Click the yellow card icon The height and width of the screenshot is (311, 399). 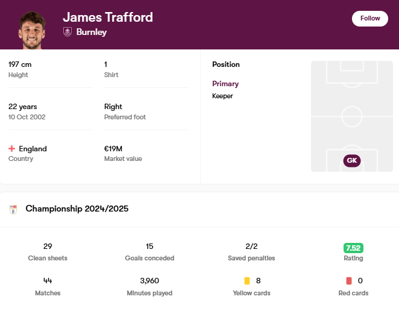pyautogui.click(x=247, y=281)
